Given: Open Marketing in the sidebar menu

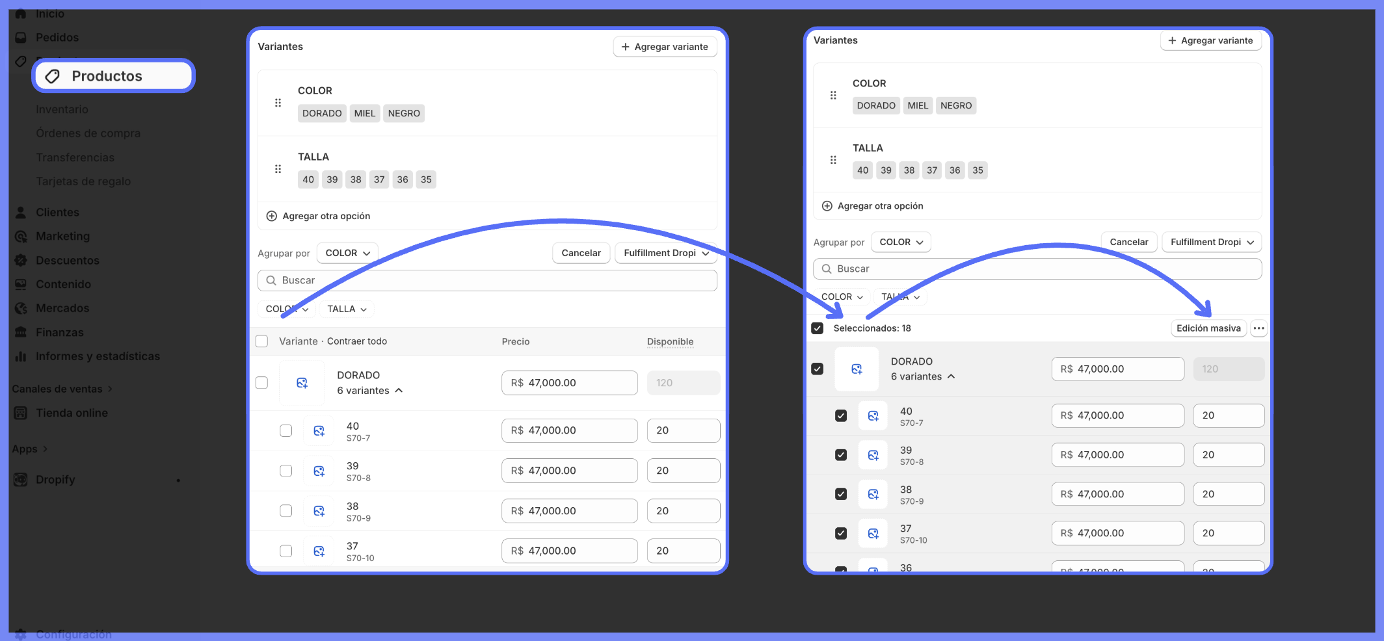Looking at the screenshot, I should pyautogui.click(x=62, y=236).
